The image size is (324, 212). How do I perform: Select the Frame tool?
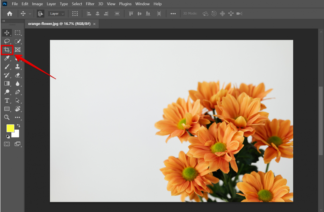pyautogui.click(x=18, y=50)
